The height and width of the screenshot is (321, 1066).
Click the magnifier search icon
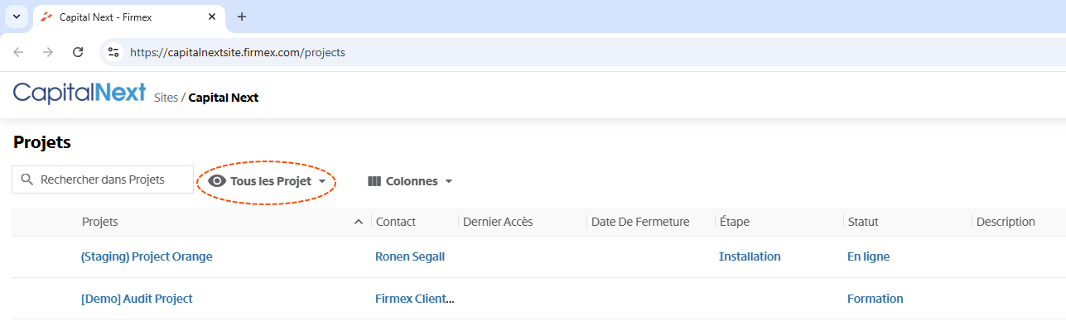pyautogui.click(x=27, y=180)
